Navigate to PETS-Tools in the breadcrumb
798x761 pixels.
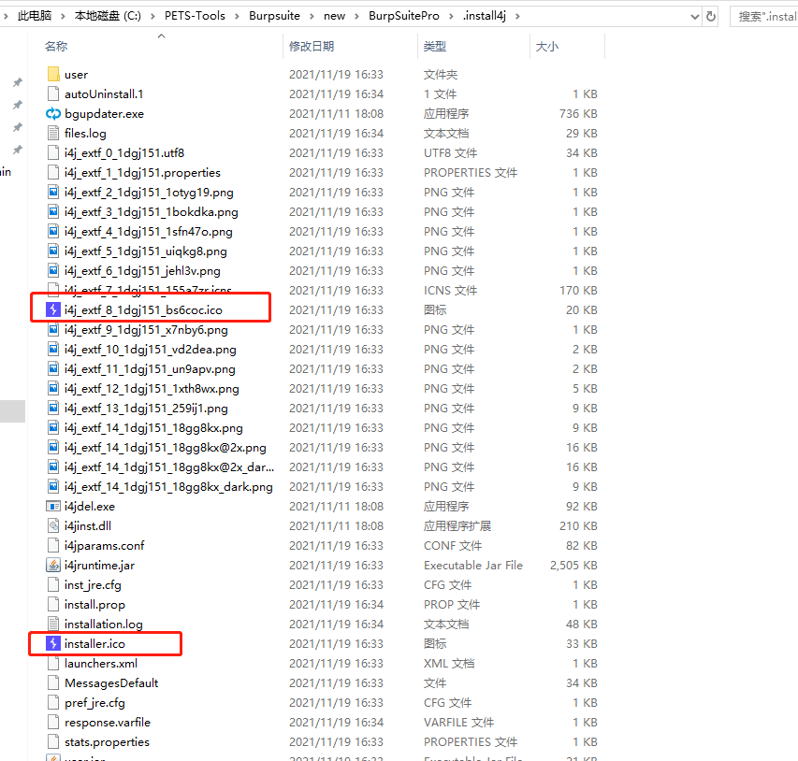(195, 16)
